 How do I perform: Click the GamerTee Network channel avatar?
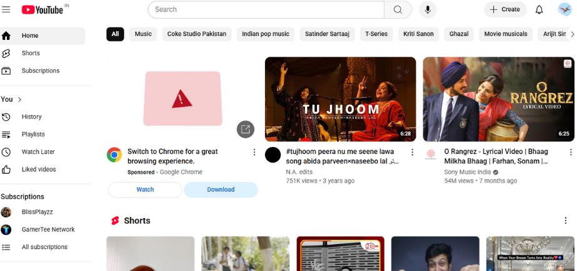[x=6, y=229]
